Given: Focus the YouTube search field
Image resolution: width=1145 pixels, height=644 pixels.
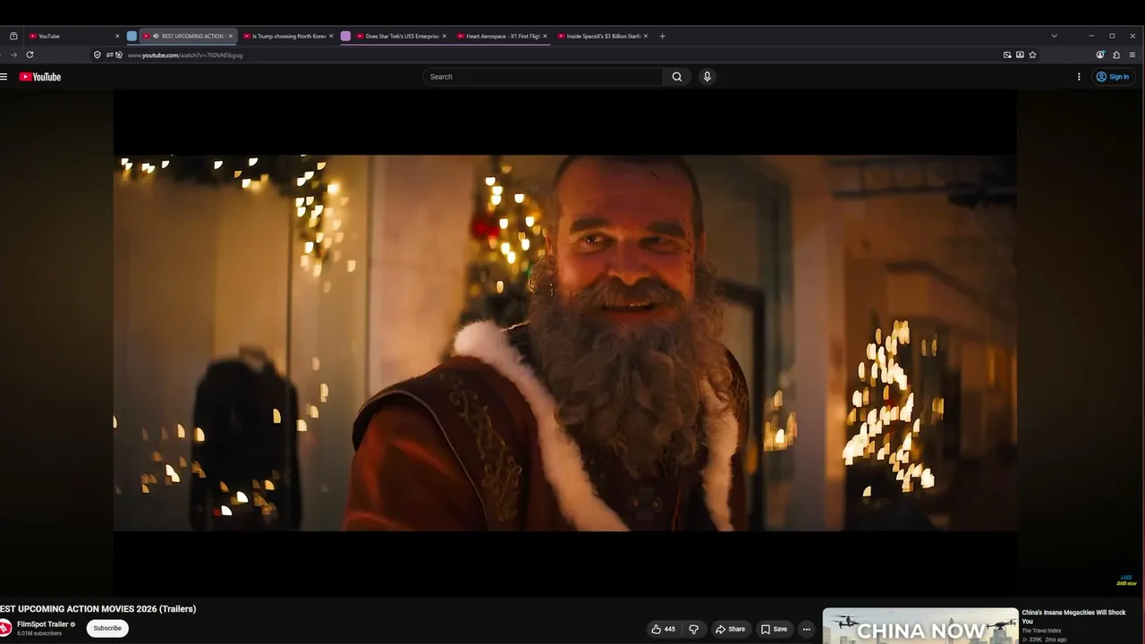Looking at the screenshot, I should 544,77.
